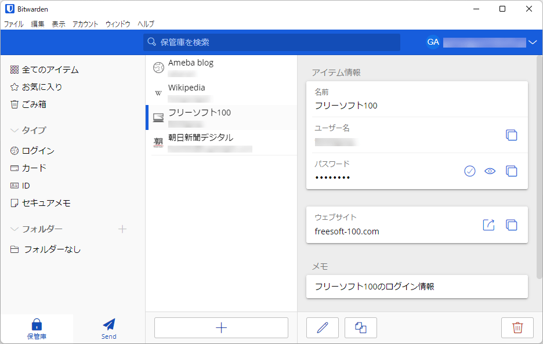Click the Bitwarden shield logo in title bar
The image size is (543, 344).
click(10, 9)
